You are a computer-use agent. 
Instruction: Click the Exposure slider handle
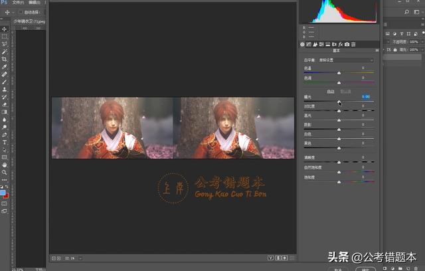(x=339, y=102)
